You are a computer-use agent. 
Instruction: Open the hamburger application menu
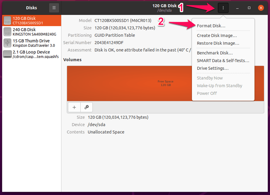point(54,8)
